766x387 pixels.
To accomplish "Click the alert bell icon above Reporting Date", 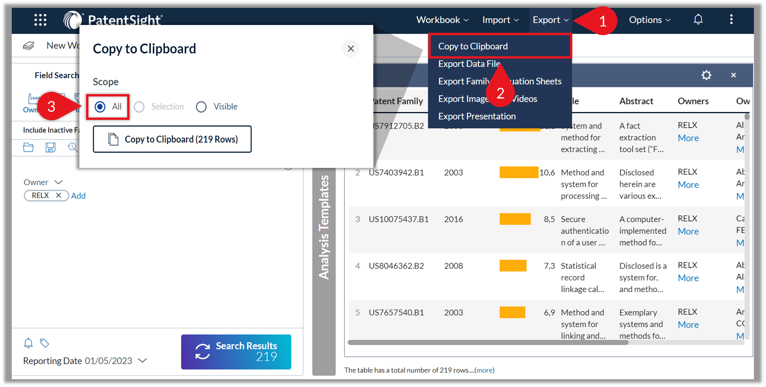I will (x=28, y=343).
